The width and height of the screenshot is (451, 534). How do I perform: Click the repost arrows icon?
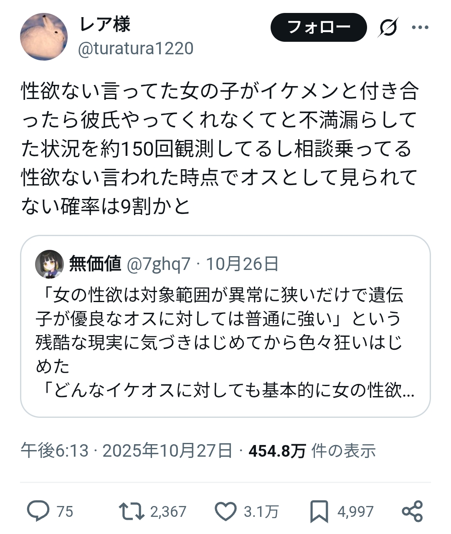click(132, 511)
